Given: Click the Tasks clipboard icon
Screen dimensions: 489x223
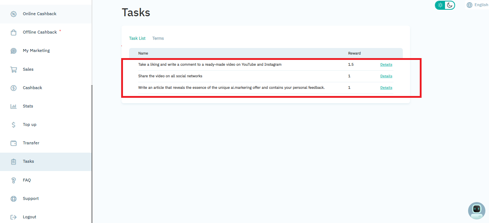Looking at the screenshot, I should pyautogui.click(x=13, y=162).
